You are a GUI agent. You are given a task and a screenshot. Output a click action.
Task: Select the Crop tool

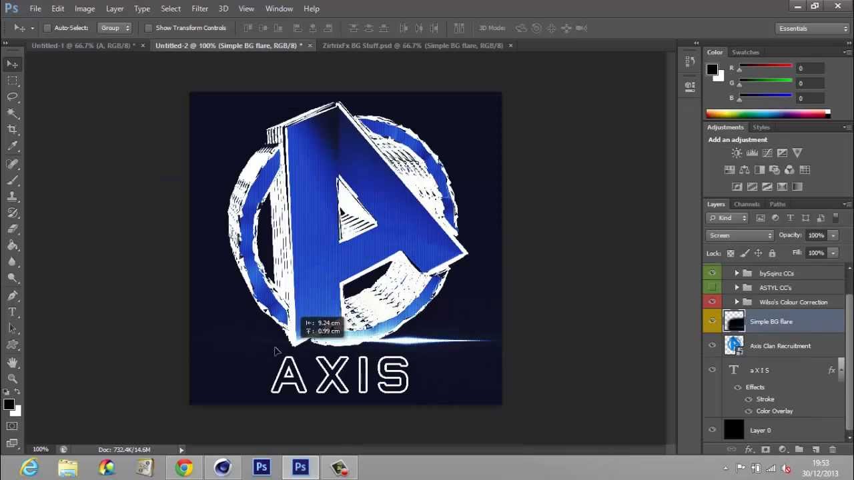coord(13,130)
